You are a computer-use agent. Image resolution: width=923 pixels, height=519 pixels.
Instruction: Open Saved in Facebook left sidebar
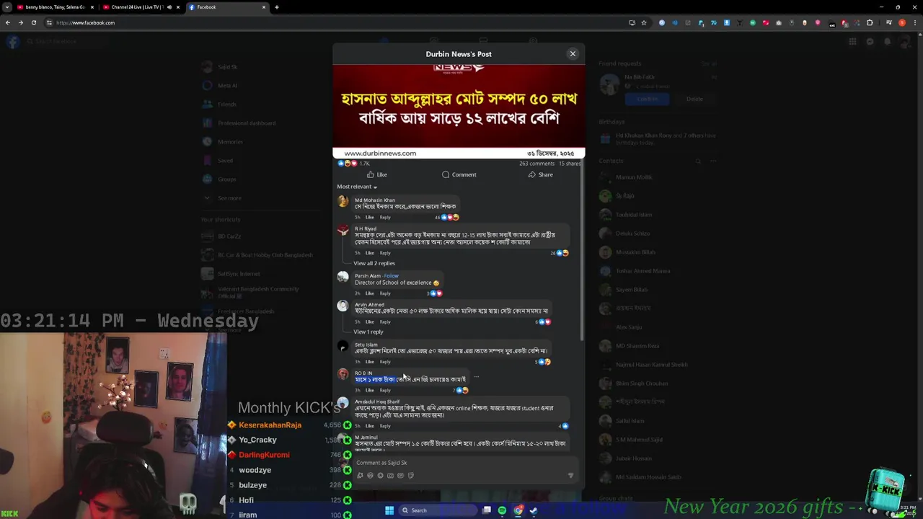coord(225,160)
